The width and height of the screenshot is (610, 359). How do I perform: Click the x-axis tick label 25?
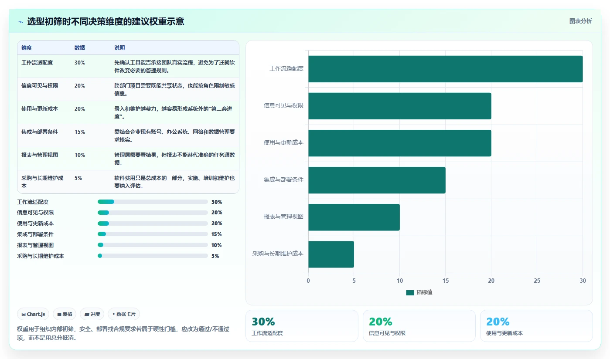(537, 281)
